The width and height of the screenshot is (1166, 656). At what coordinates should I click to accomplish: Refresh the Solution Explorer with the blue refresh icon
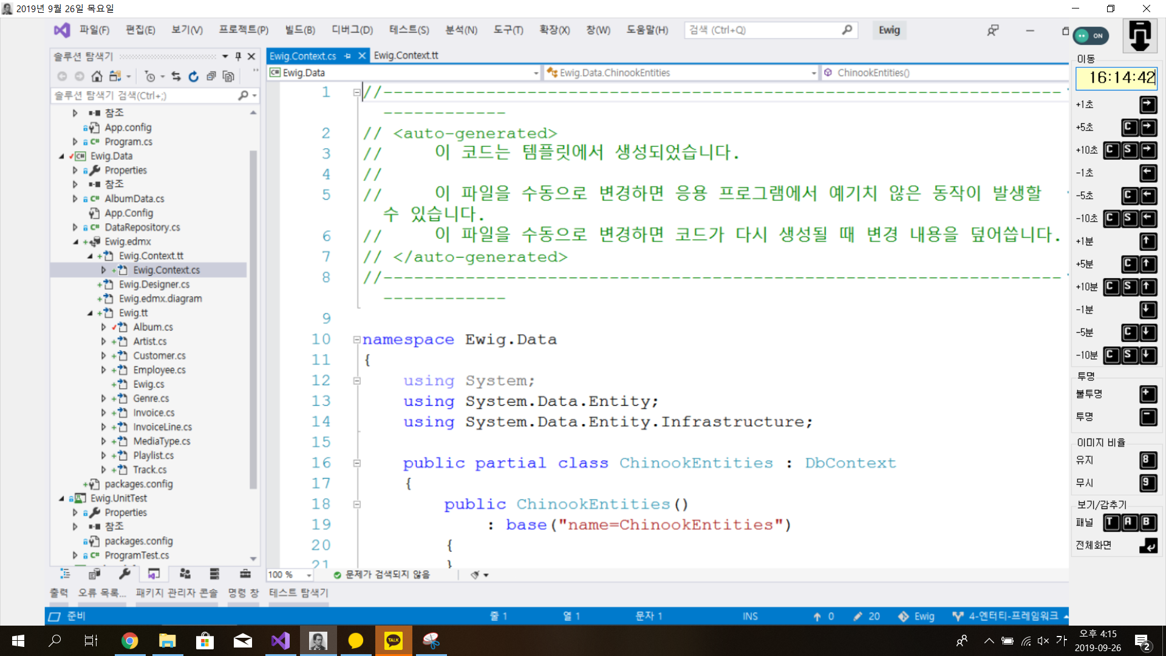193,77
